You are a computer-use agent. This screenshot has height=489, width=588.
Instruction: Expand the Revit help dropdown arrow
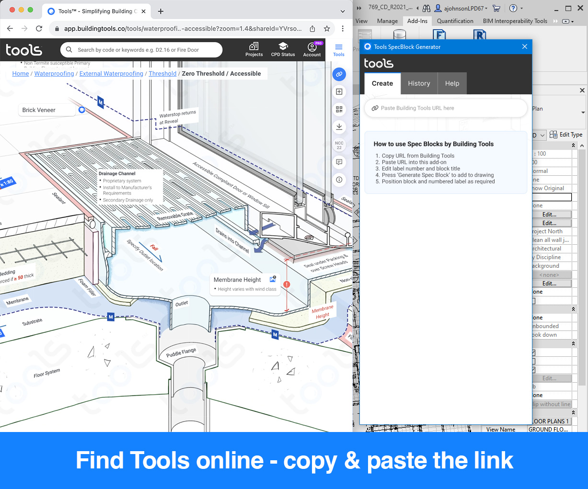pyautogui.click(x=522, y=8)
